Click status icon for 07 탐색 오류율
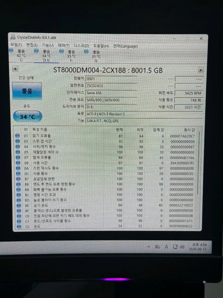223x298 pixels. [18, 157]
